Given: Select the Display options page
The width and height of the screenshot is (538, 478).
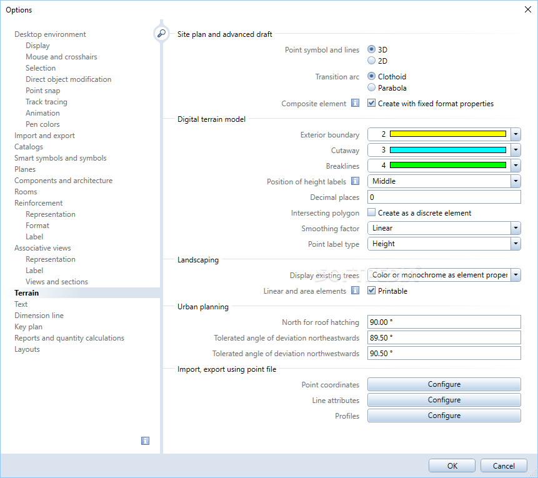Looking at the screenshot, I should click(x=37, y=46).
